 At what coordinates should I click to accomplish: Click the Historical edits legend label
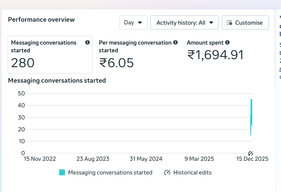click(192, 172)
